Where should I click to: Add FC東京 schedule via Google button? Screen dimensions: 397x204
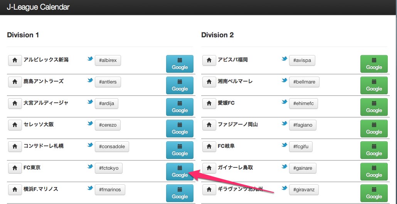pyautogui.click(x=180, y=171)
